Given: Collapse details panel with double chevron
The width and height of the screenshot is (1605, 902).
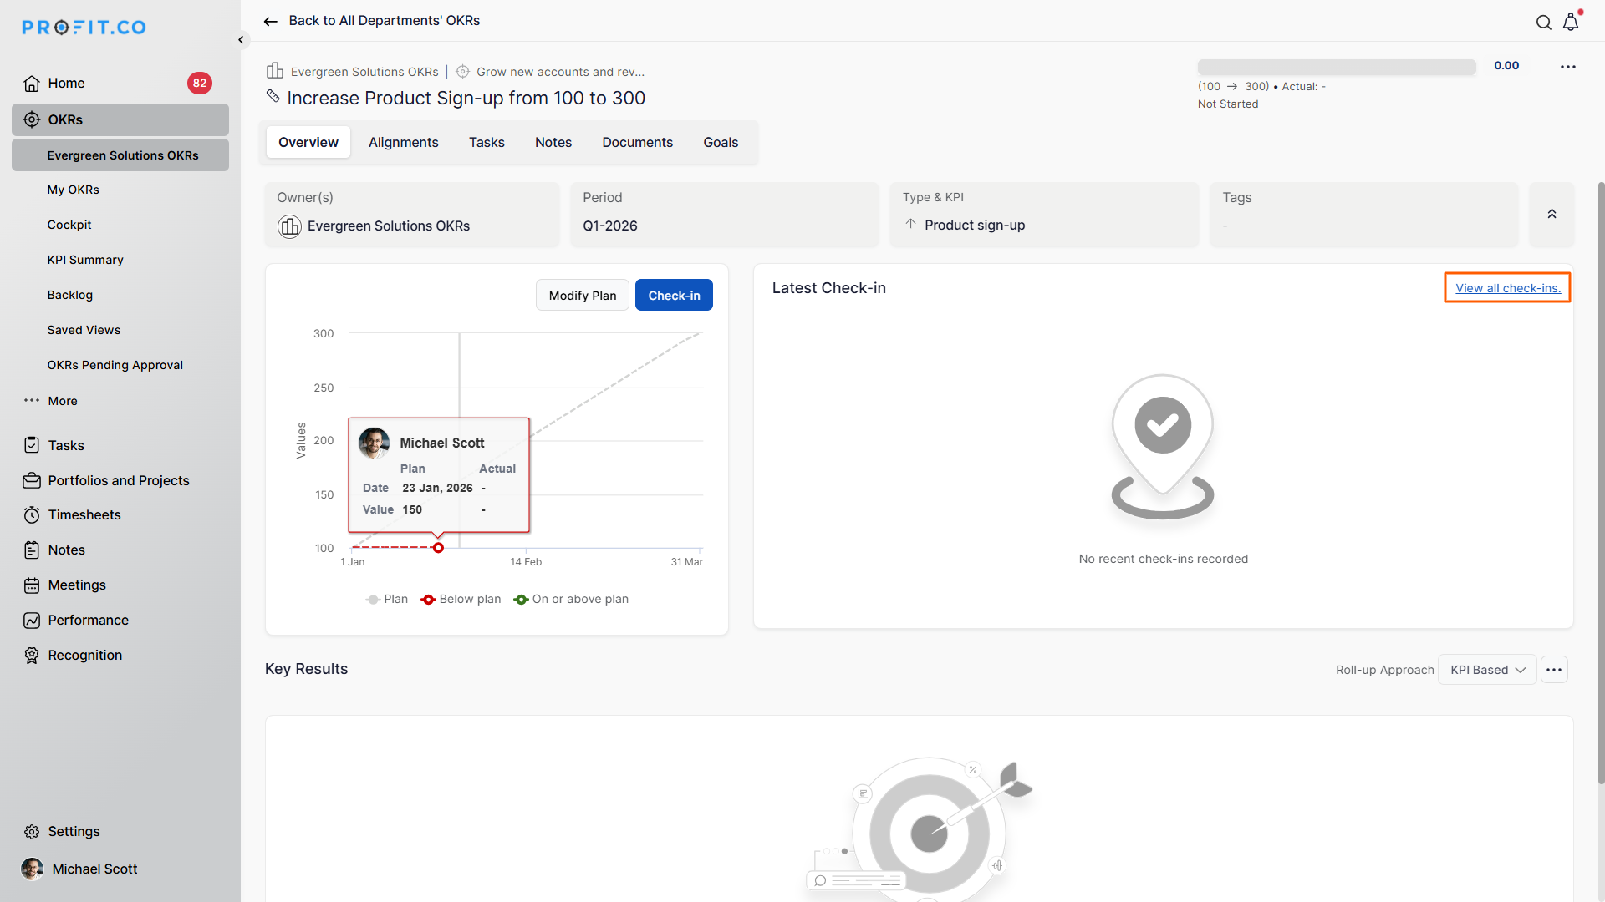Looking at the screenshot, I should pos(1551,214).
